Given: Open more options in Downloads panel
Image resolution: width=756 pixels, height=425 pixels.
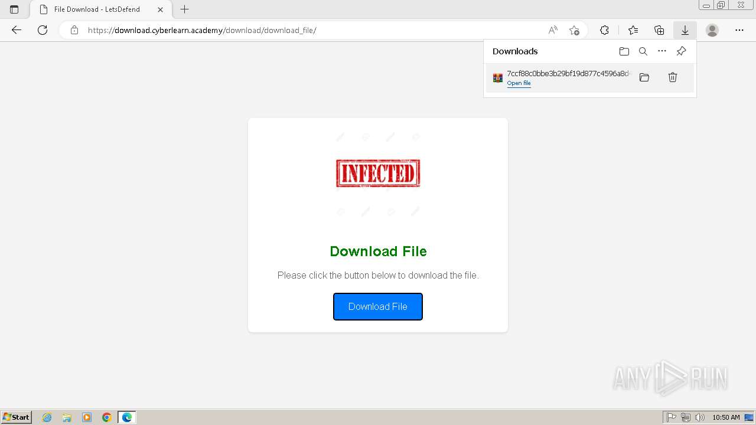Looking at the screenshot, I should (662, 51).
